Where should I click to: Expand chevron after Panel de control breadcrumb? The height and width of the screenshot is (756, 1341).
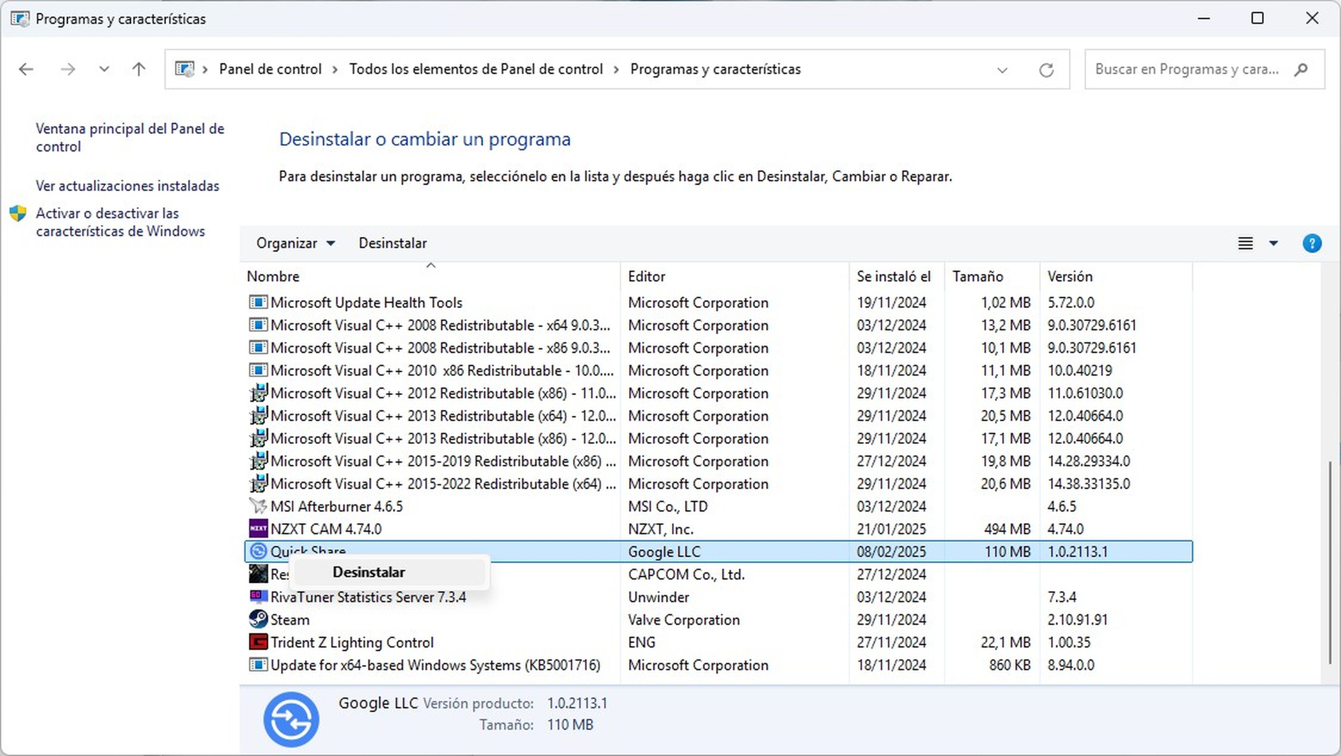click(x=335, y=70)
